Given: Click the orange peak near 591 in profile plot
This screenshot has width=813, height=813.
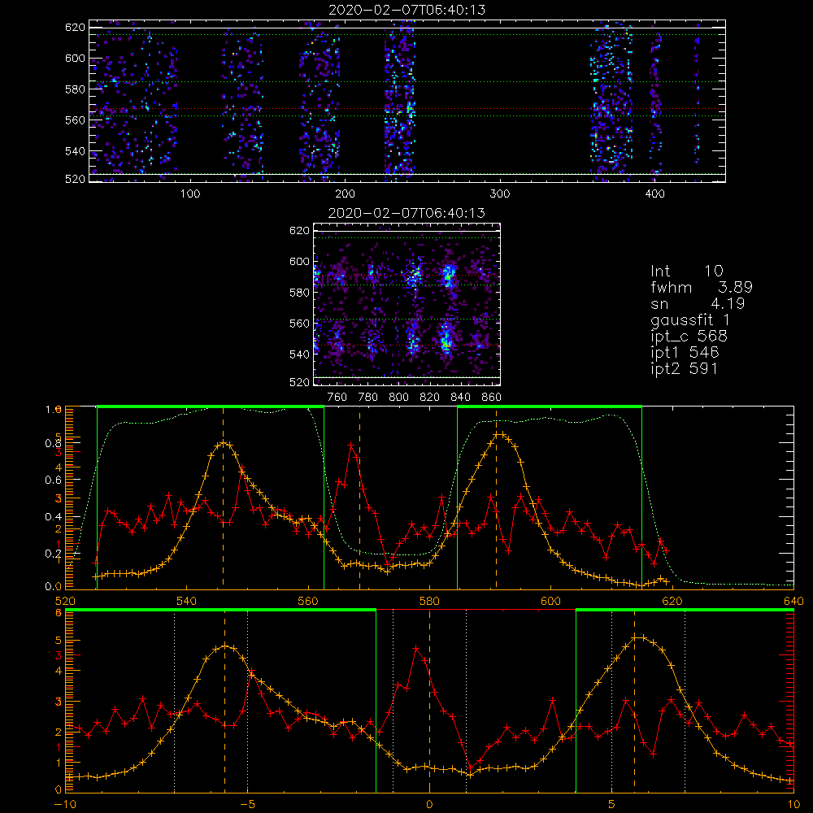Looking at the screenshot, I should (x=498, y=434).
